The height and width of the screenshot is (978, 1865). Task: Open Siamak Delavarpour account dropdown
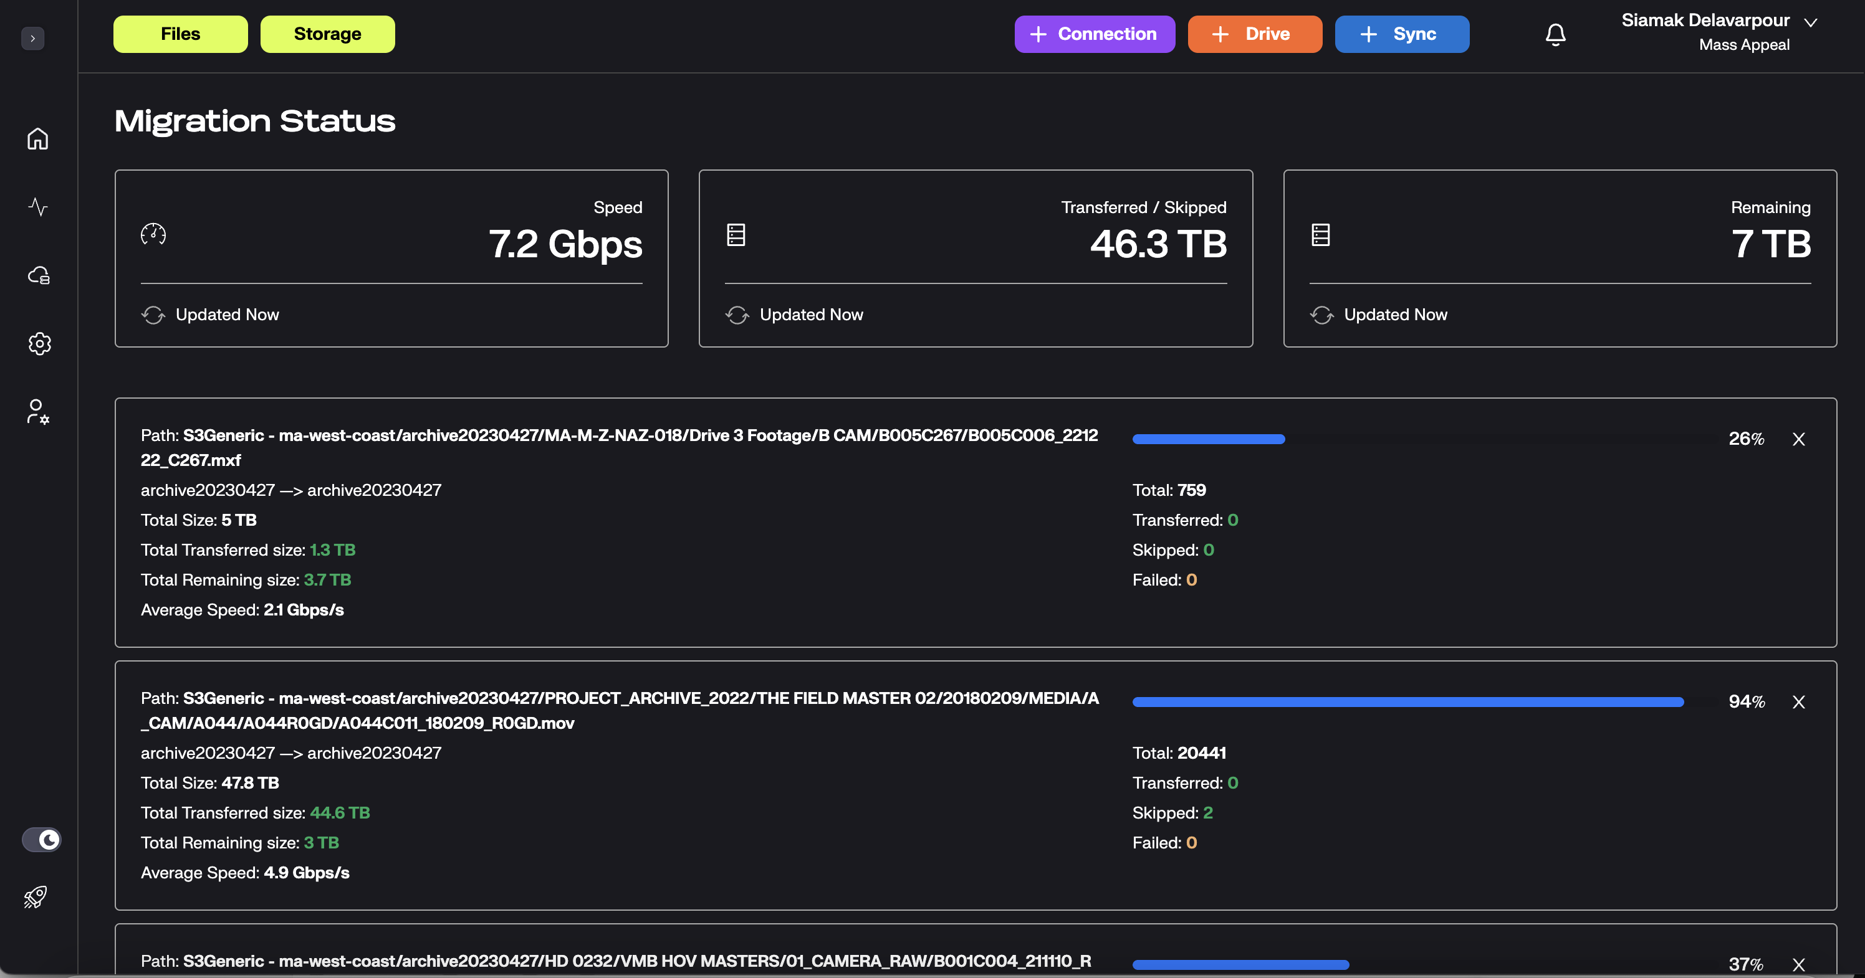pyautogui.click(x=1810, y=22)
